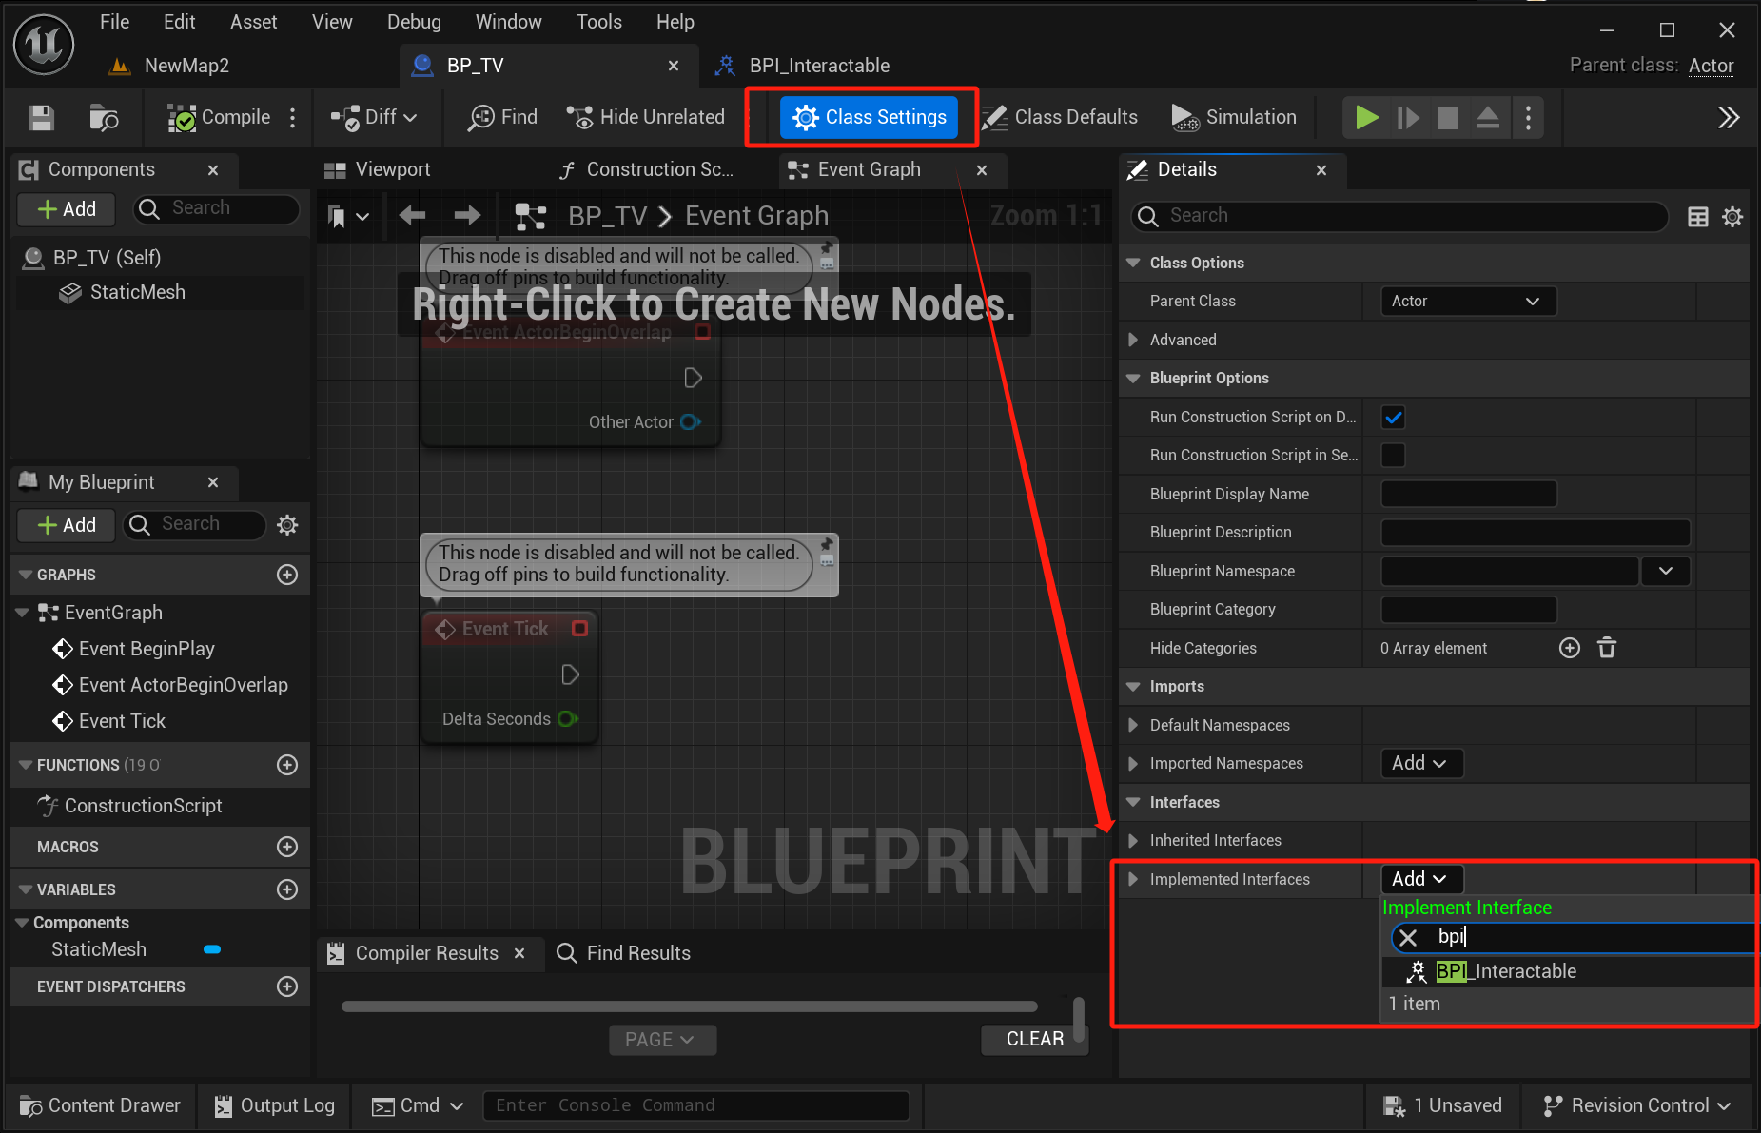Add a new event dispatcher plus icon
Image resolution: width=1761 pixels, height=1133 pixels.
pyautogui.click(x=287, y=986)
